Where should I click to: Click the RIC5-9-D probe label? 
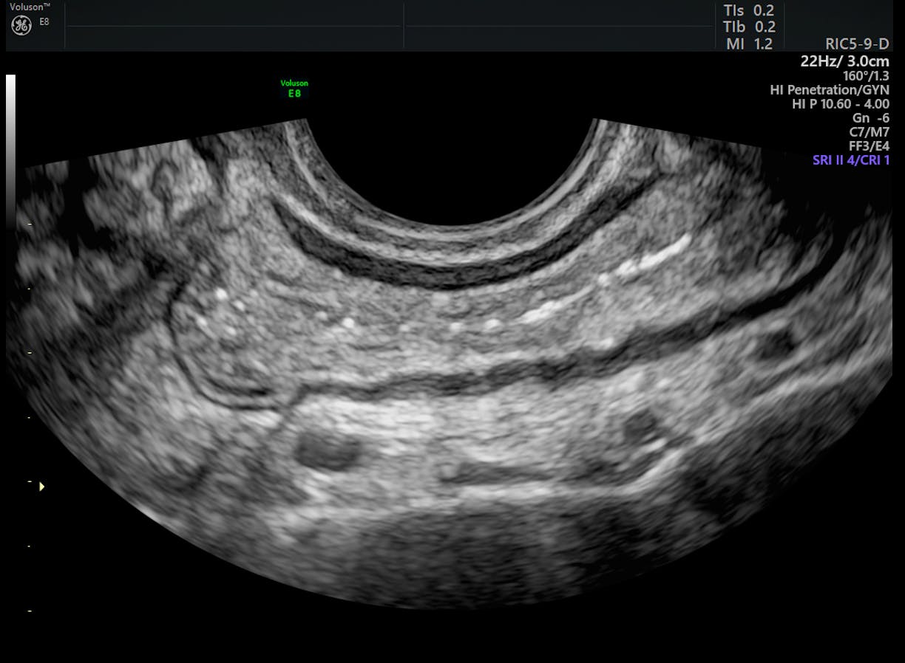[857, 44]
